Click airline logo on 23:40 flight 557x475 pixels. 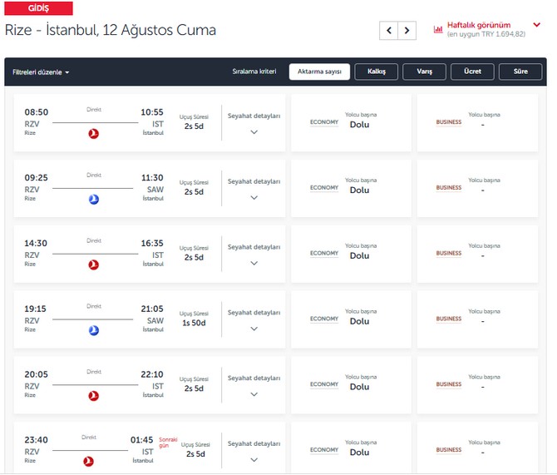pos(88,461)
